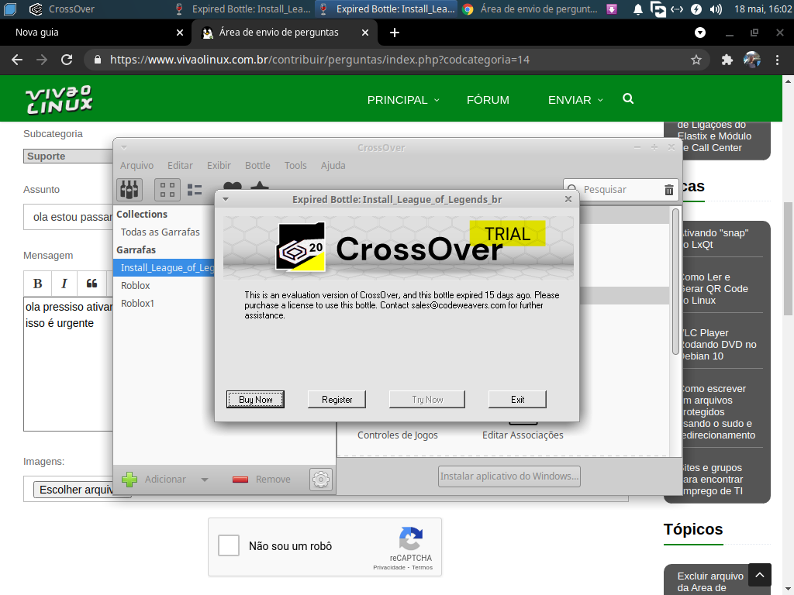
Task: Click Buy Now in the expired bottle dialog
Action: tap(255, 399)
